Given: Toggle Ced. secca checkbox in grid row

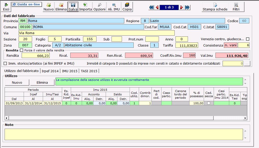Looking at the screenshot, I should (209, 103).
